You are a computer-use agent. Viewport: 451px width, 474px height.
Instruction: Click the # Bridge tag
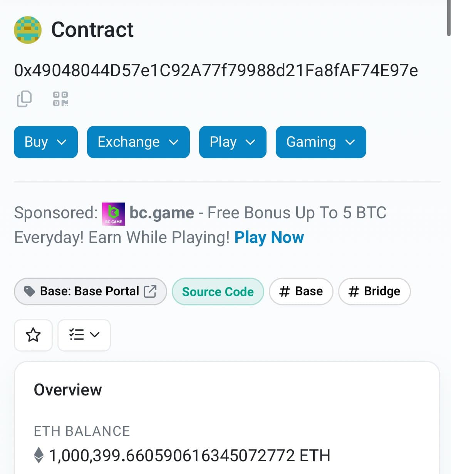click(x=374, y=291)
